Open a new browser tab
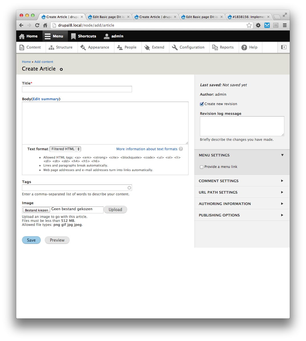The image size is (306, 341). (x=277, y=17)
